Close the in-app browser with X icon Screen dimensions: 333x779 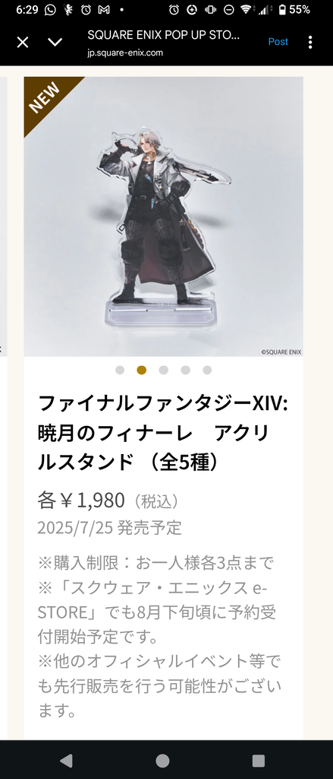point(22,43)
